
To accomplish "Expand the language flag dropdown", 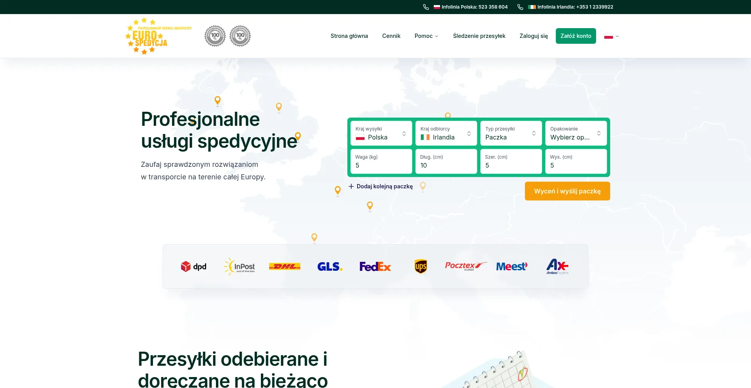I will point(611,36).
